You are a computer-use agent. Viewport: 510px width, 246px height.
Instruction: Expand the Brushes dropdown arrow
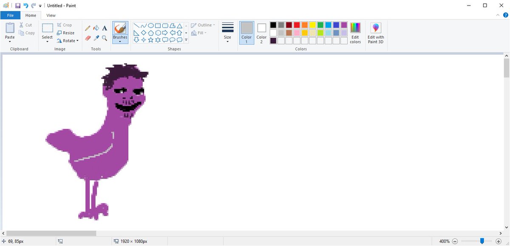click(120, 42)
